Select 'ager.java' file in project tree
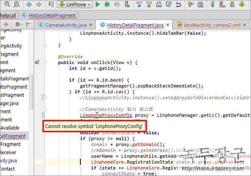The image size is (251, 176). point(9,104)
